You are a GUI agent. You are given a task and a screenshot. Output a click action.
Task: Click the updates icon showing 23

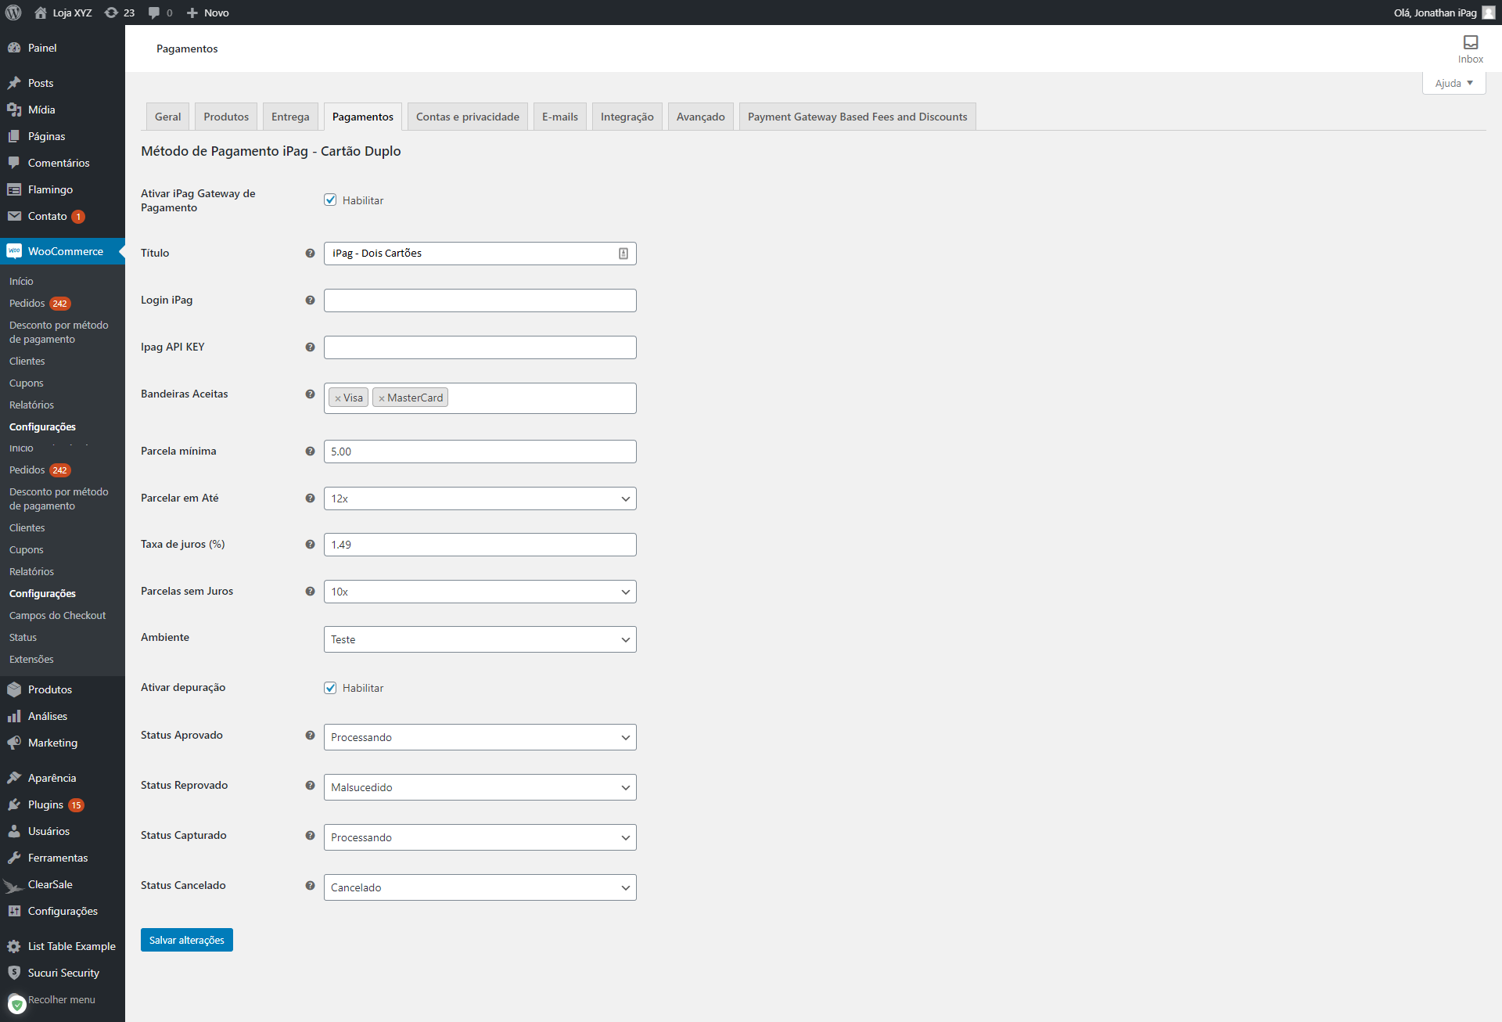(x=112, y=13)
